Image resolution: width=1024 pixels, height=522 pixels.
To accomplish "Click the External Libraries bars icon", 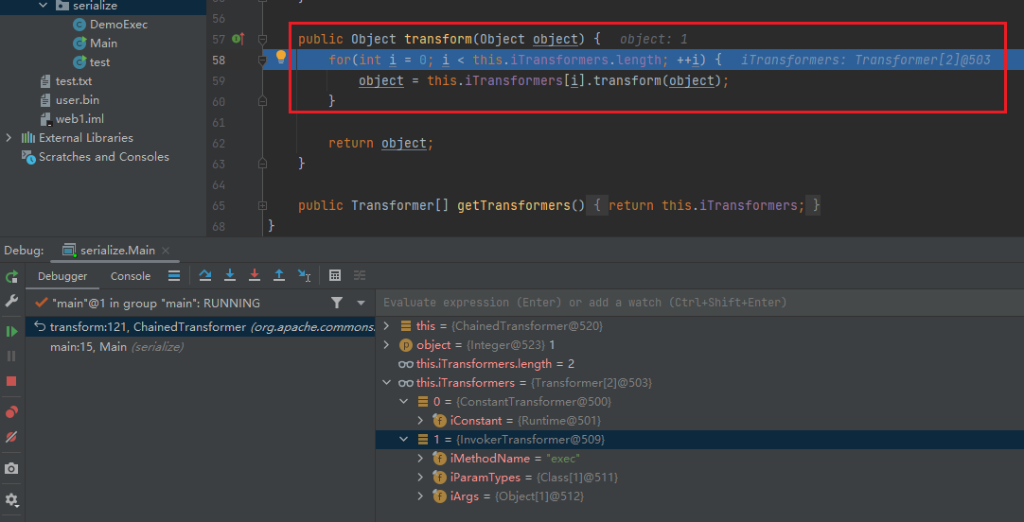I will (x=28, y=138).
